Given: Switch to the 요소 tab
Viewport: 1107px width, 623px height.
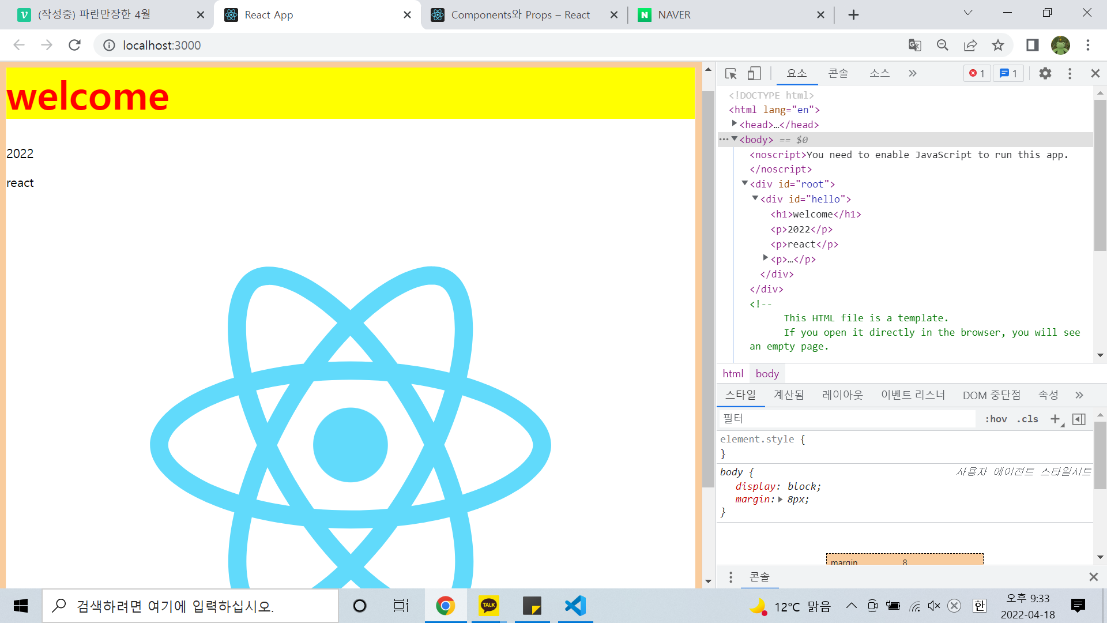Looking at the screenshot, I should point(797,74).
